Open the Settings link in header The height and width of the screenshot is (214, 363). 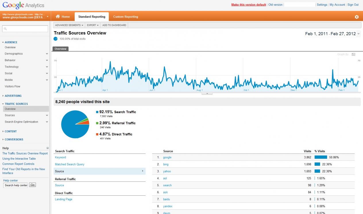(322, 5)
